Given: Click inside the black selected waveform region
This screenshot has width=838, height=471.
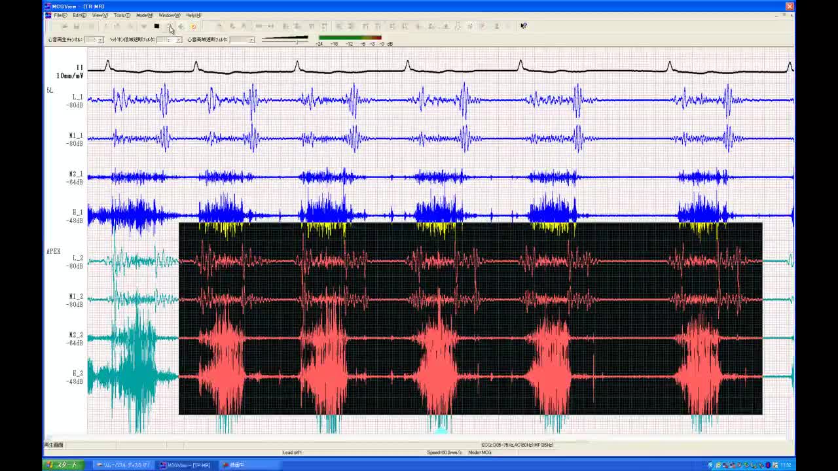Looking at the screenshot, I should (x=470, y=319).
